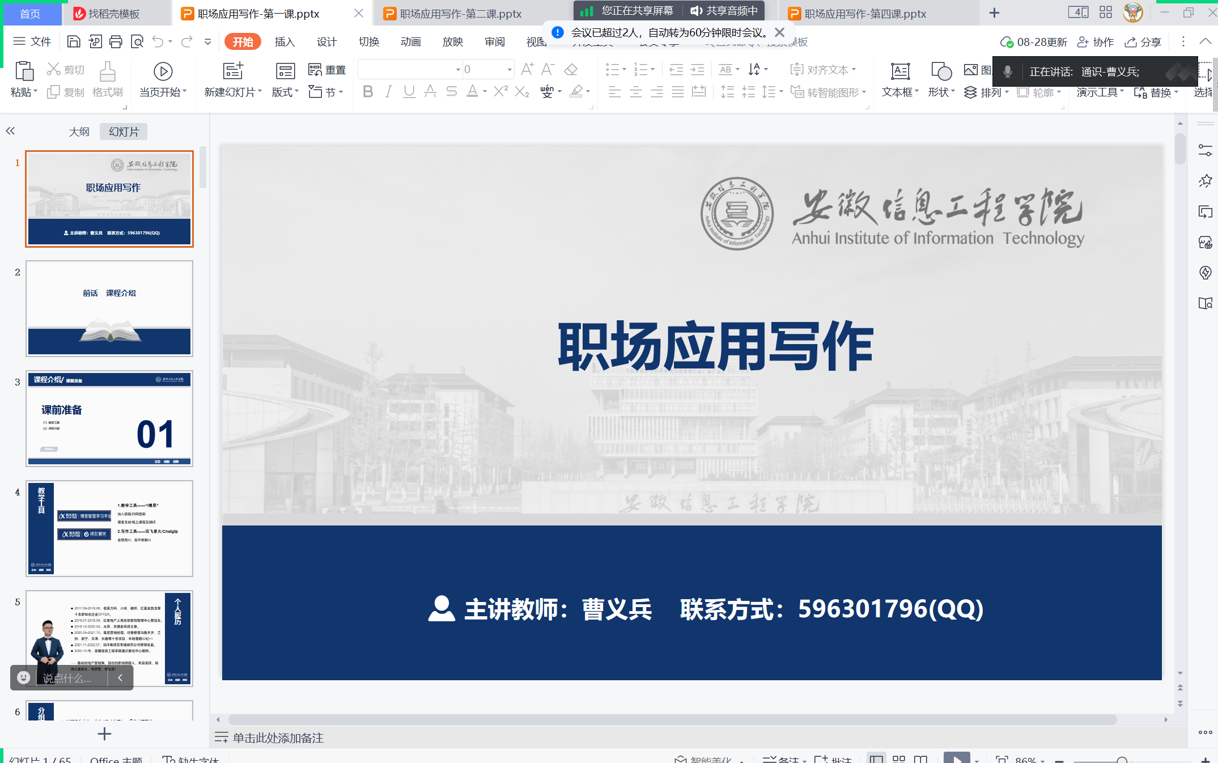This screenshot has width=1218, height=763.
Task: Open the properties sliders icon in right sidebar
Action: 1206,150
